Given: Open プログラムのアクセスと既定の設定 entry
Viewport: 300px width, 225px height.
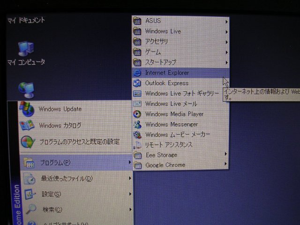Looking at the screenshot, I should pos(75,142).
